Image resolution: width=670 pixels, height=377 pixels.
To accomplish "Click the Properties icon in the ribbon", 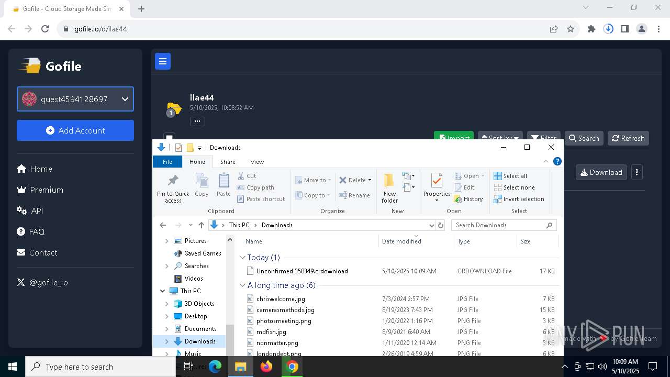I will [x=437, y=181].
